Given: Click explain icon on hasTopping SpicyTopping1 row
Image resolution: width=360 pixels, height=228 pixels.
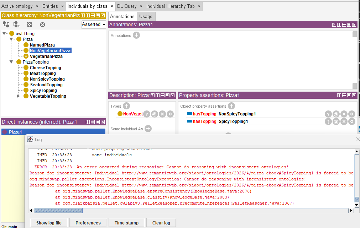Looking at the screenshot, I should [x=328, y=121].
